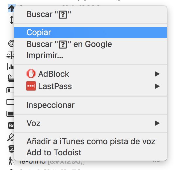Select Copiar from the context menu
The height and width of the screenshot is (170, 174).
click(x=91, y=33)
